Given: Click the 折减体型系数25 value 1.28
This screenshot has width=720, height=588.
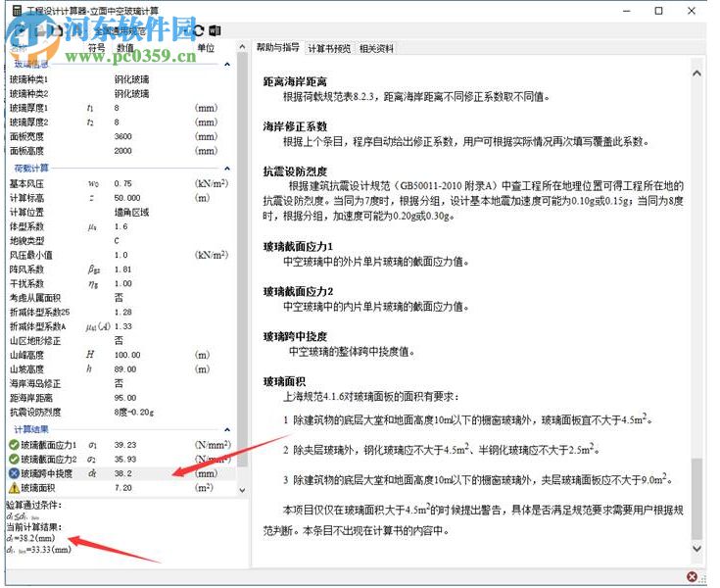Looking at the screenshot, I should click(x=123, y=312).
